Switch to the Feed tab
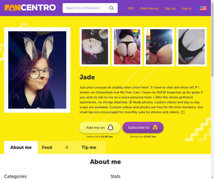The image size is (214, 179). (x=55, y=147)
